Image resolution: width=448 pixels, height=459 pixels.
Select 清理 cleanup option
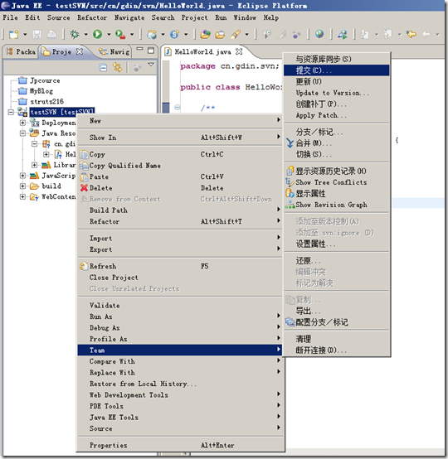click(x=336, y=339)
